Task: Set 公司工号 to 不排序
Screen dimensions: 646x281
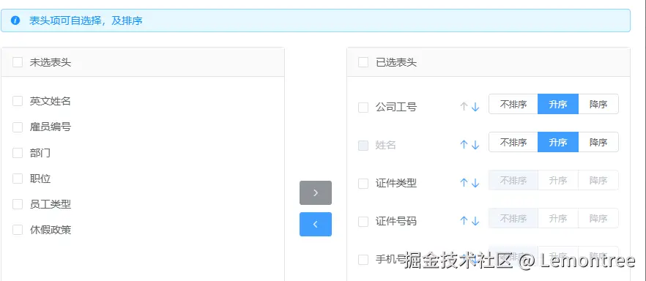Action: (x=513, y=104)
